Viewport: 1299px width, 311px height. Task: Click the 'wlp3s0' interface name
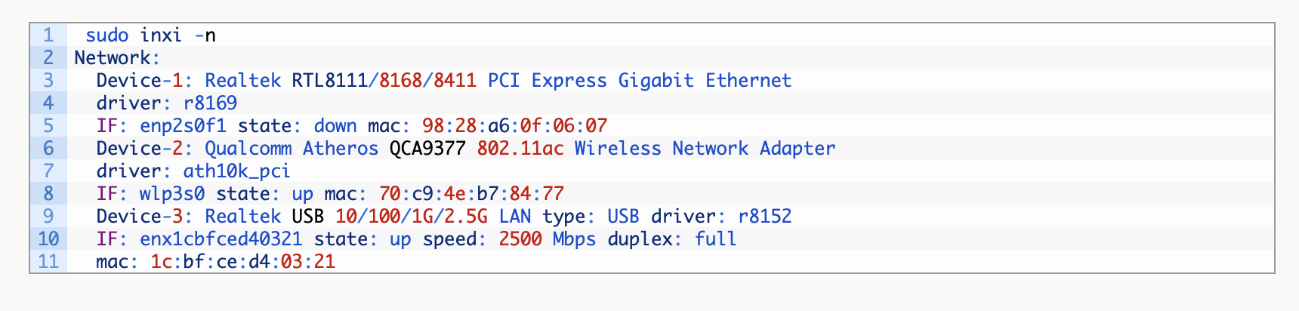click(172, 194)
